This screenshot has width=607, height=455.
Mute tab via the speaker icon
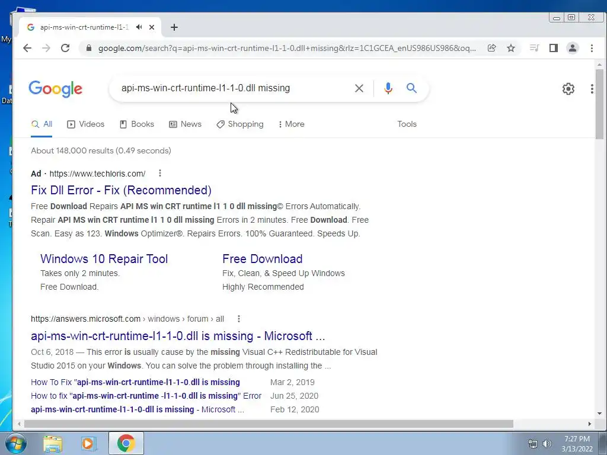coord(139,27)
